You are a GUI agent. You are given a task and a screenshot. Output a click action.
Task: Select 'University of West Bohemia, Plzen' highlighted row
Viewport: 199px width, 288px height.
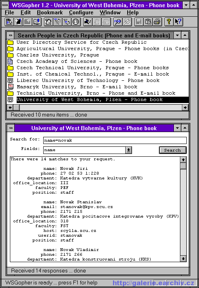tap(103, 100)
